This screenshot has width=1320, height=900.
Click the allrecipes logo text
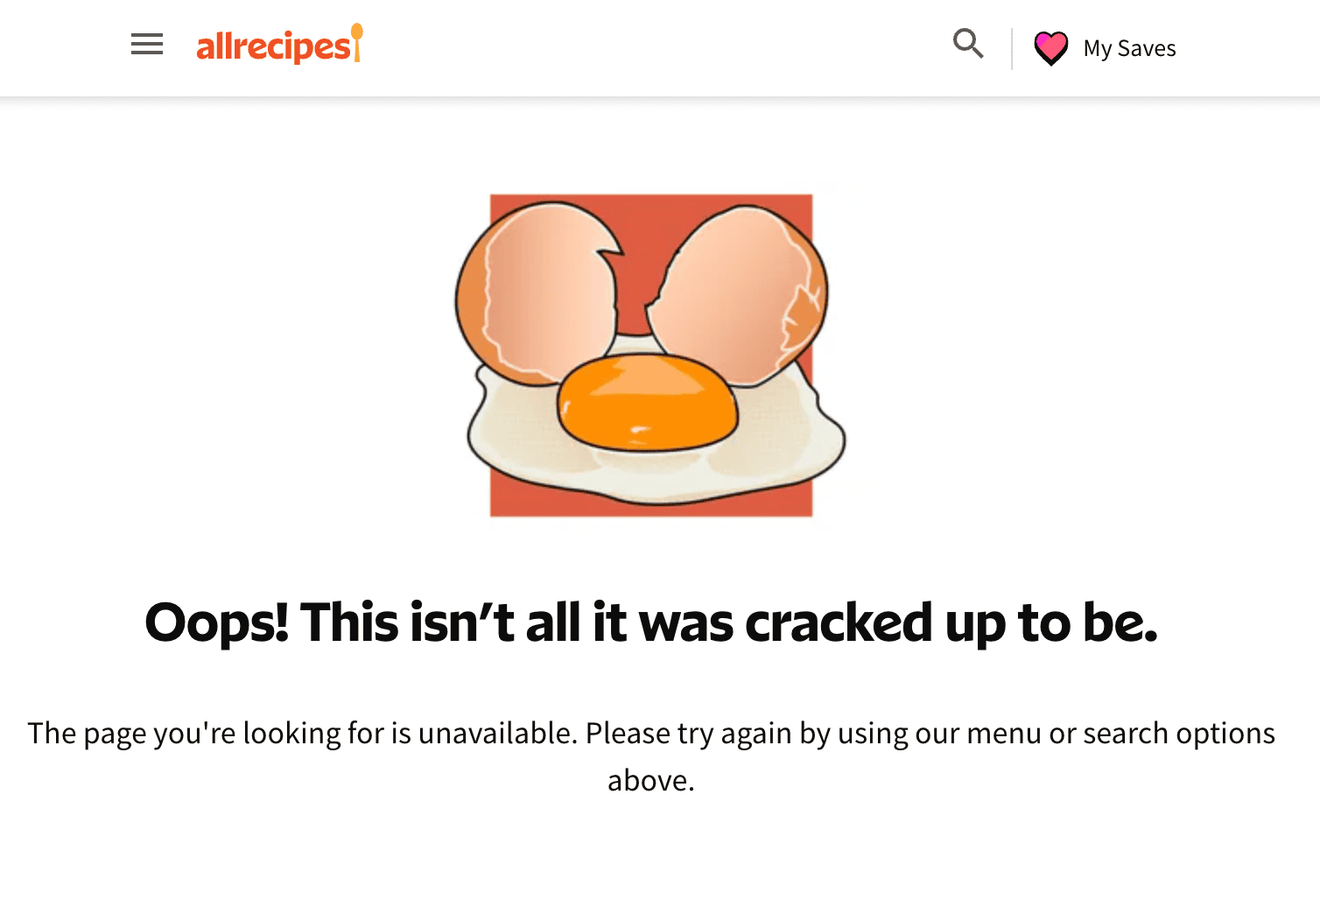click(272, 47)
